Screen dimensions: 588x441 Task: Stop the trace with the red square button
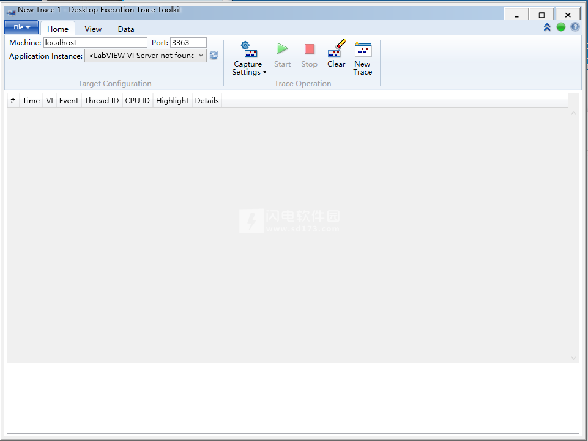(310, 54)
